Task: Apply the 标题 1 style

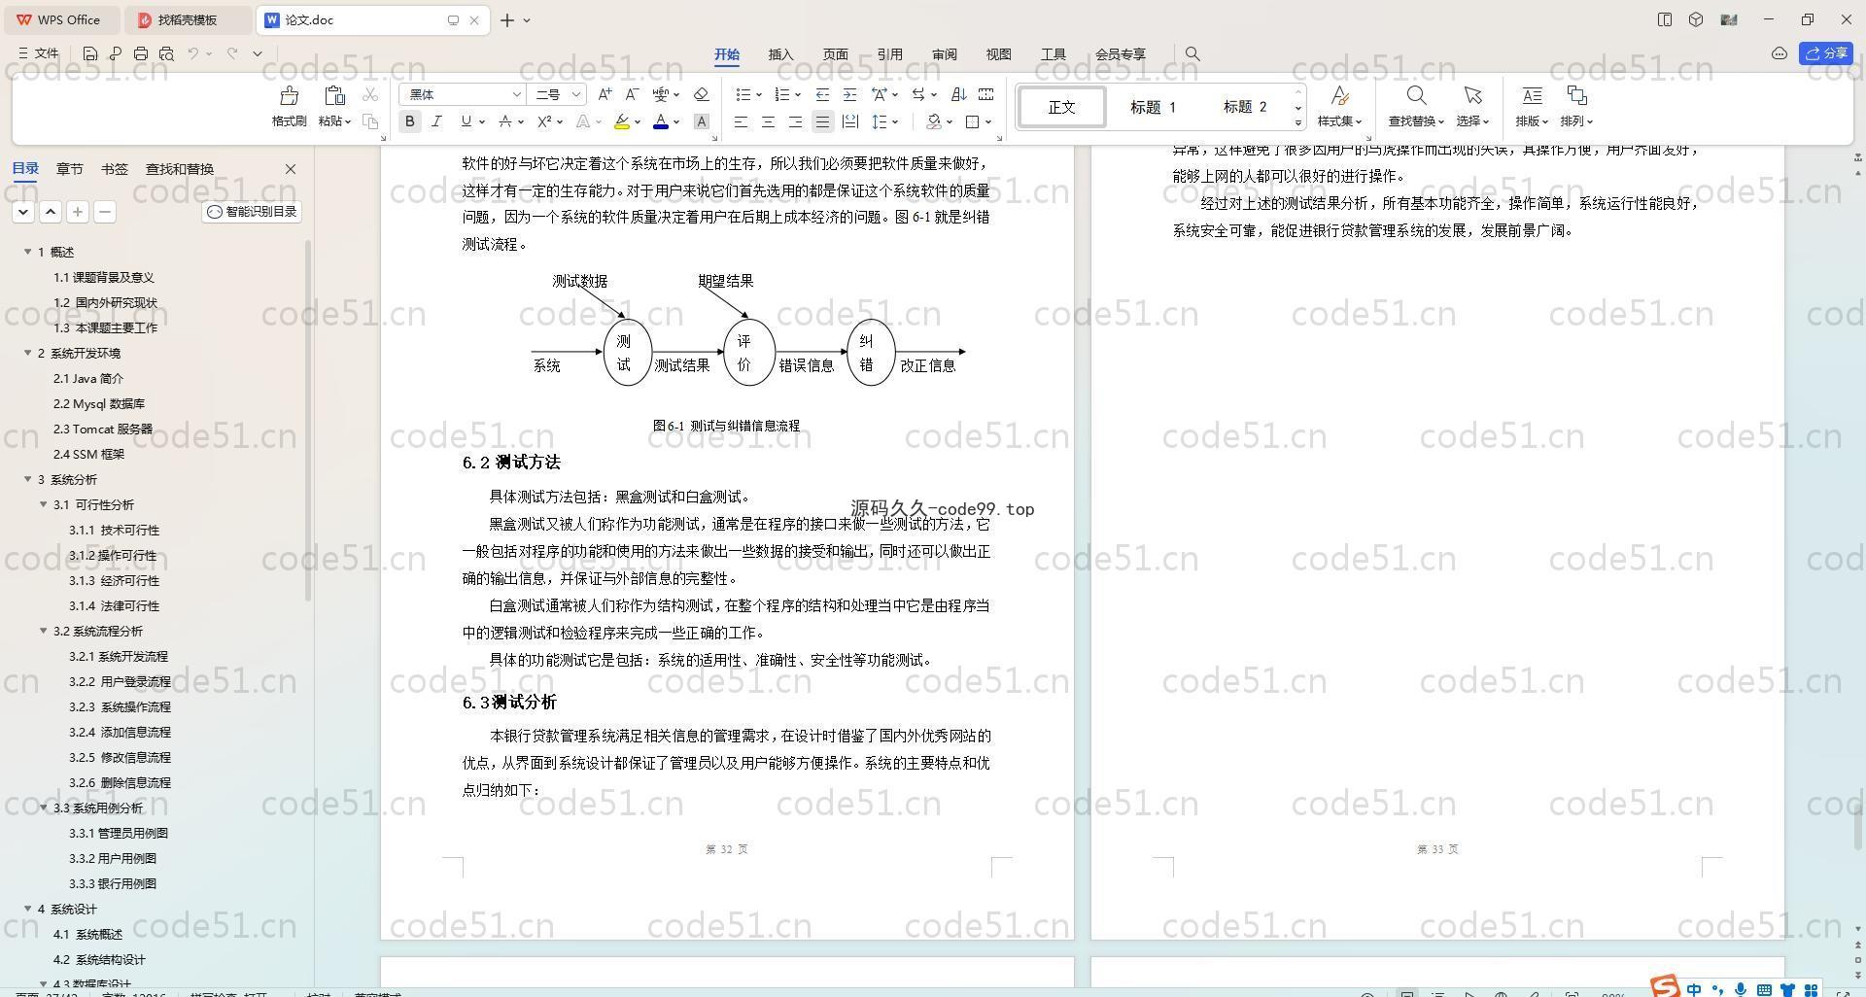Action: (x=1153, y=107)
